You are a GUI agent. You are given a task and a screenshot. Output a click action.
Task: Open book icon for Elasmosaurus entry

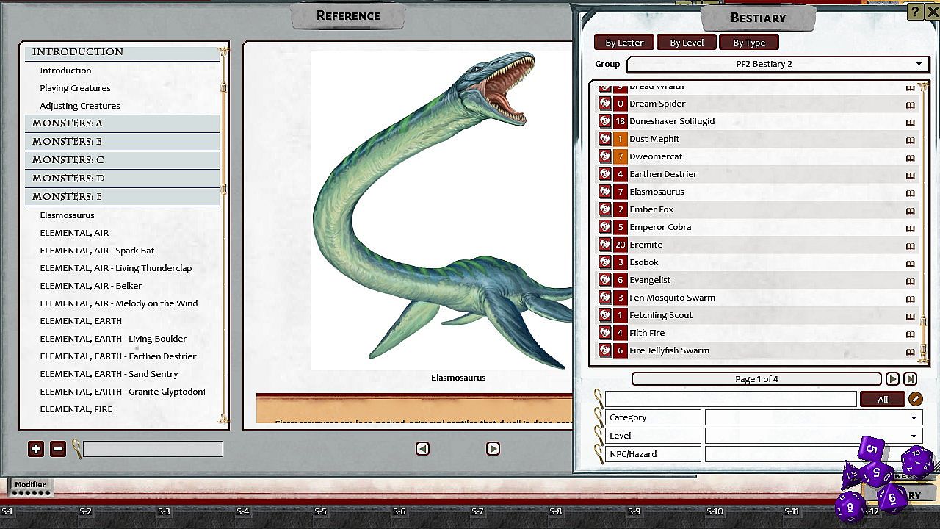coord(910,192)
